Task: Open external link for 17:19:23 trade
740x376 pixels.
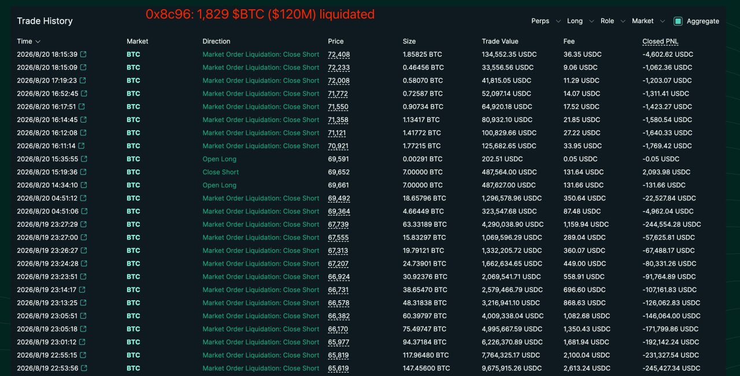Action: [83, 80]
